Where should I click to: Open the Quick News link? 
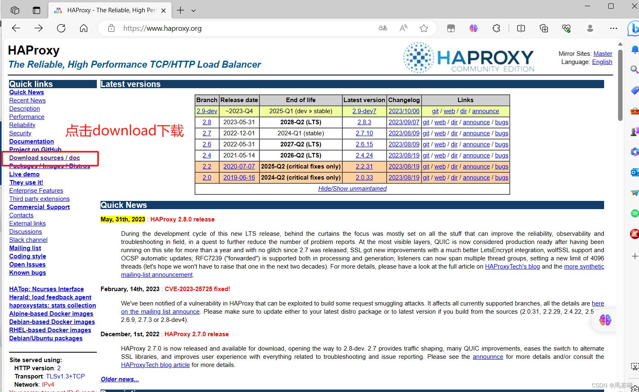[x=27, y=92]
